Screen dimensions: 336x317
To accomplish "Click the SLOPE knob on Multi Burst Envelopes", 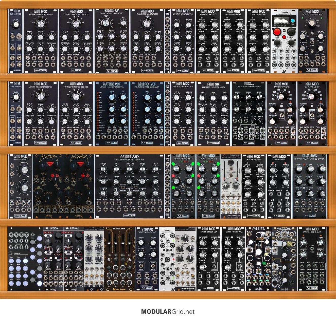I will (x=321, y=48).
